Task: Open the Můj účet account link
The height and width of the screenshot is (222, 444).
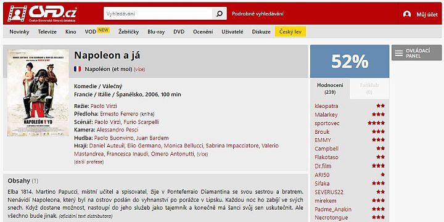Action: [x=427, y=14]
